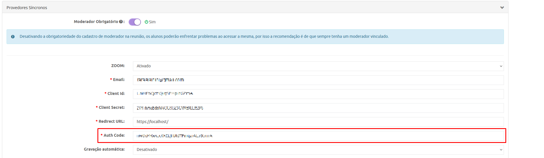Click the Client Secret text box
This screenshot has height=158, width=544.
(x=318, y=108)
